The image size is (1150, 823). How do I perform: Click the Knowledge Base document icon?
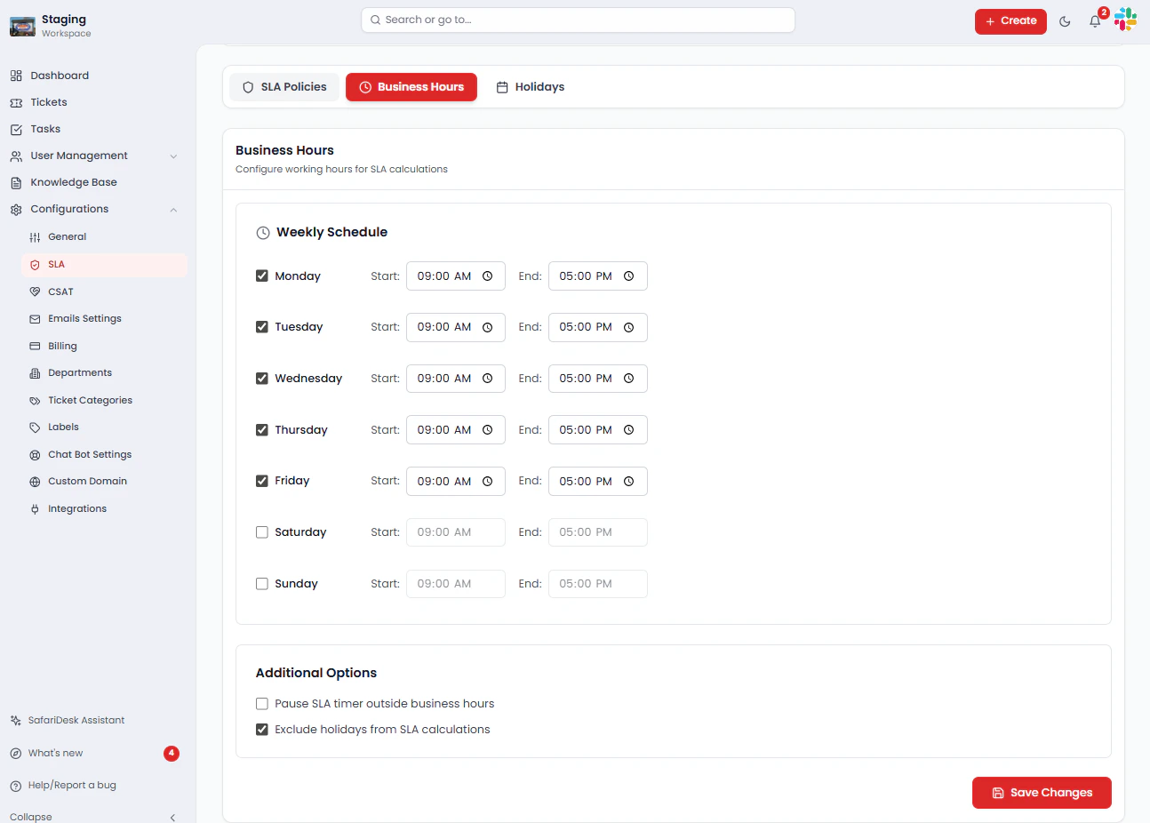pos(16,182)
